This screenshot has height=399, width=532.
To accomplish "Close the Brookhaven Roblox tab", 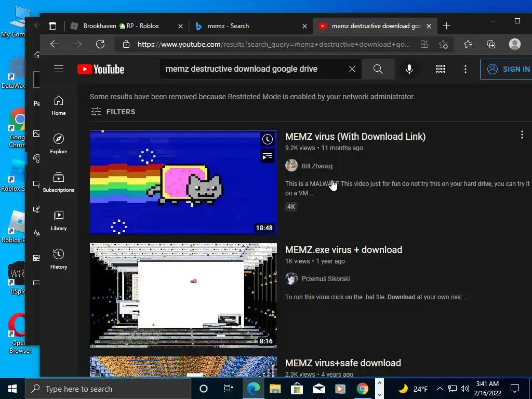I will click(x=180, y=26).
